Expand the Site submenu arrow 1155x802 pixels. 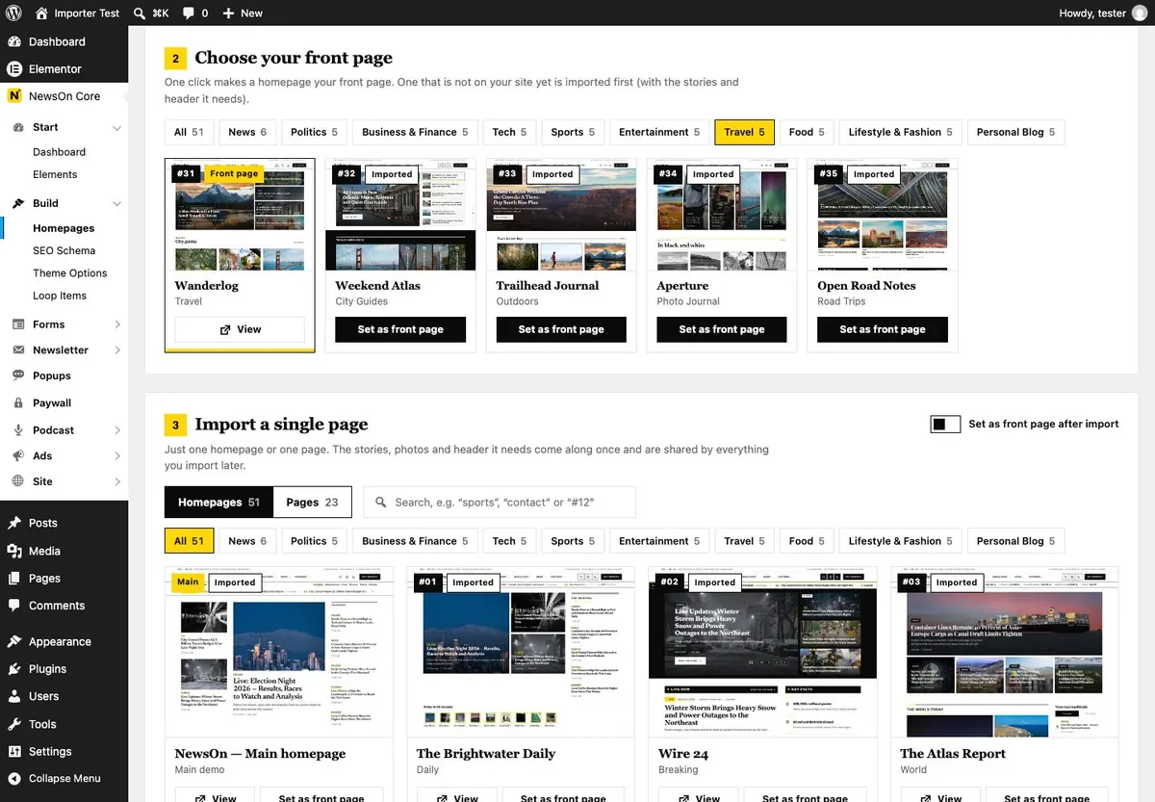point(117,481)
